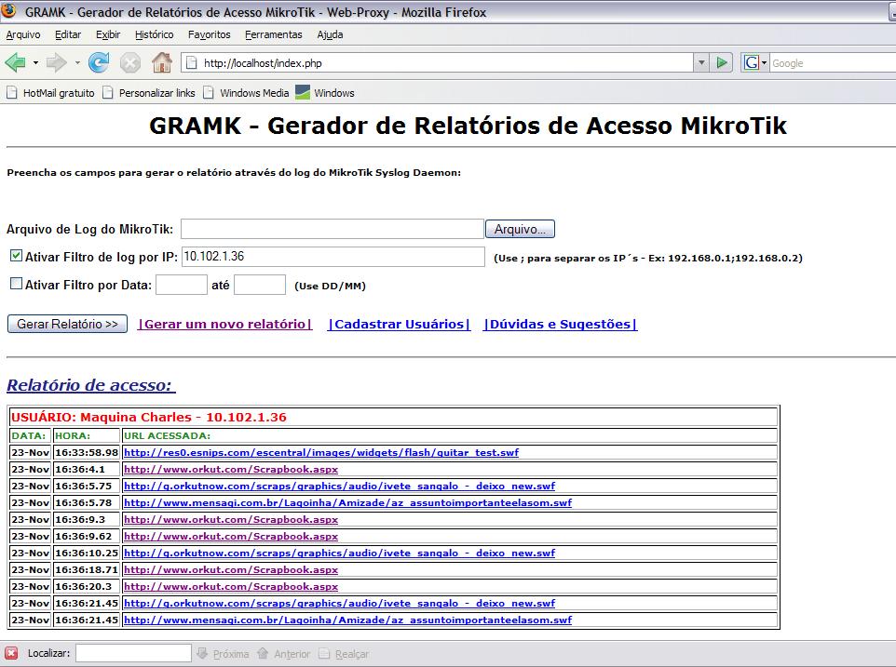This screenshot has width=896, height=667.
Task: Click the green Go arrow beside URL bar
Action: [x=722, y=62]
